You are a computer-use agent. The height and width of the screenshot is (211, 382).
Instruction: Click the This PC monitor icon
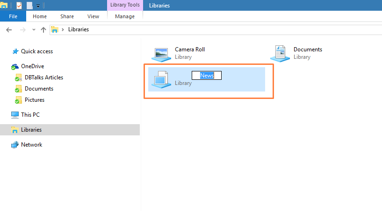[x=15, y=115]
